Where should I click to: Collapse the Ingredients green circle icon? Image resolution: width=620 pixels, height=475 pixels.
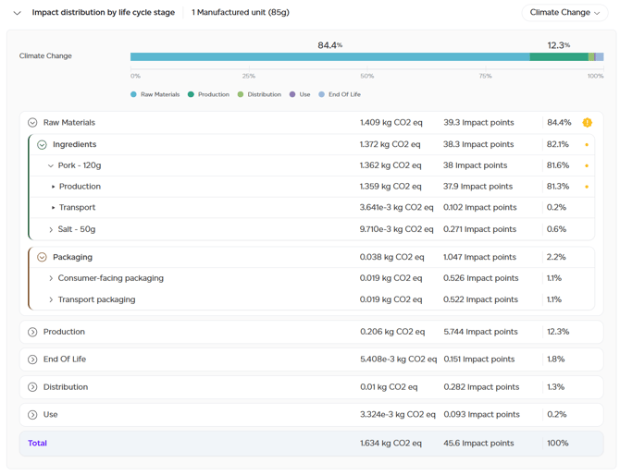point(42,145)
